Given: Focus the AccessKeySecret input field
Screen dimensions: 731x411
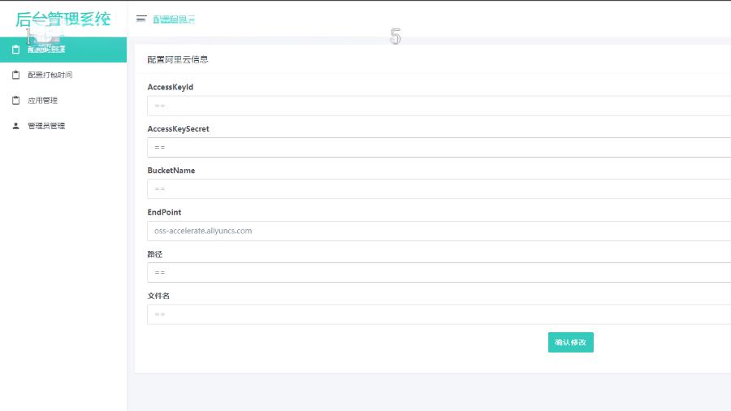Looking at the screenshot, I should pyautogui.click(x=439, y=147).
